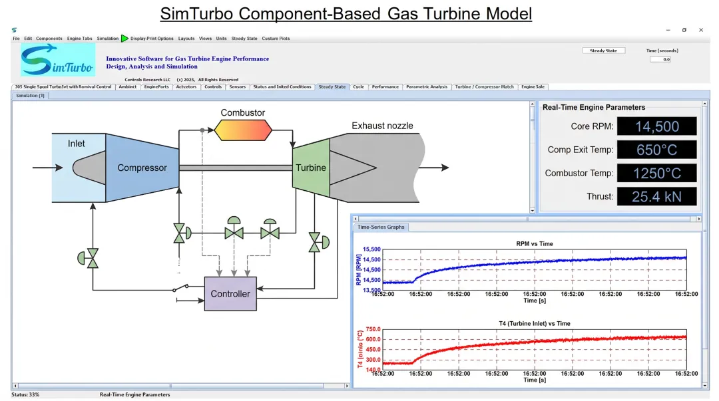Open the Engine Tabs menu

click(x=79, y=39)
